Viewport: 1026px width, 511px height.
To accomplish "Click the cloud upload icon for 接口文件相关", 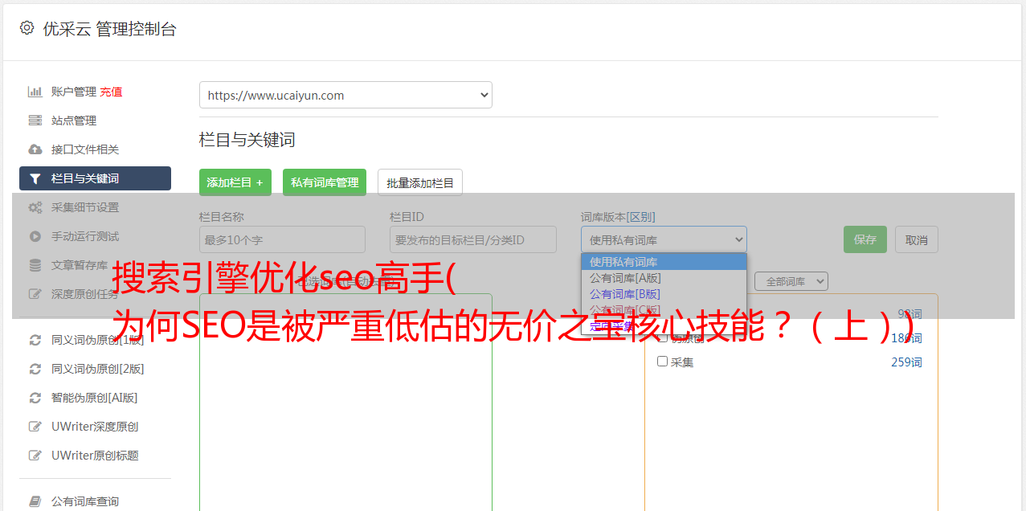I will pos(35,149).
